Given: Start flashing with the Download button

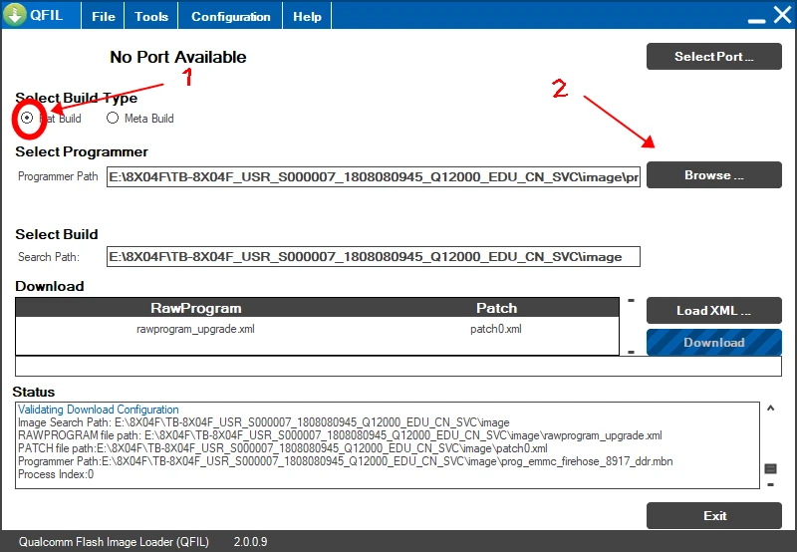Looking at the screenshot, I should point(713,343).
